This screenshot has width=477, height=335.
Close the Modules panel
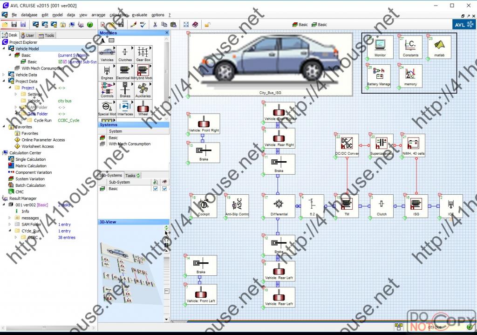tap(167, 33)
